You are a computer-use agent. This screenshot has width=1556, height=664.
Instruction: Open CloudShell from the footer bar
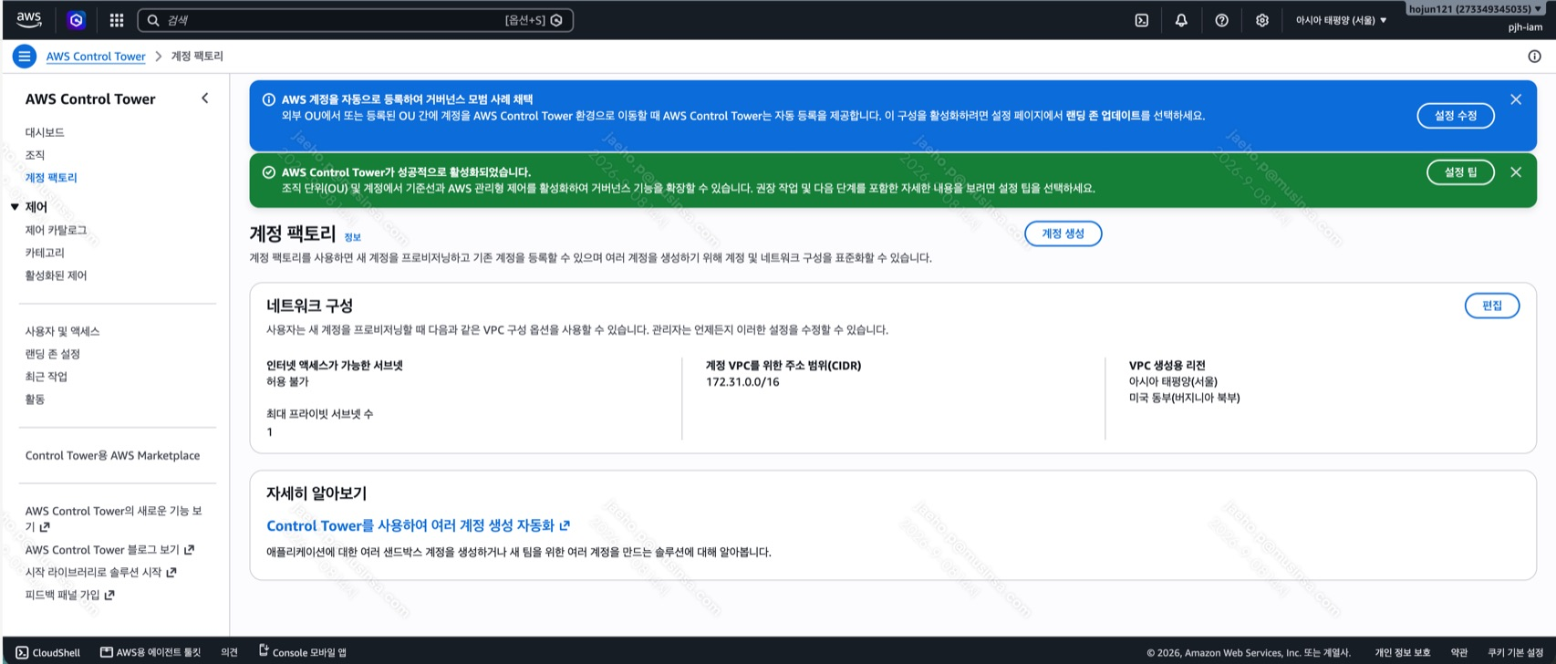tap(48, 652)
